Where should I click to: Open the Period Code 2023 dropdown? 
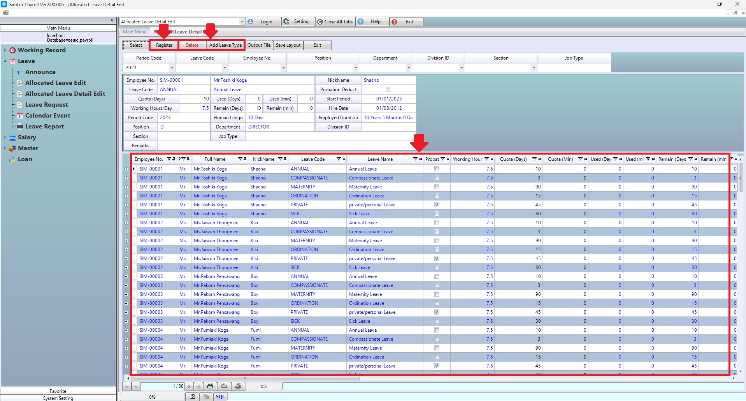click(172, 68)
